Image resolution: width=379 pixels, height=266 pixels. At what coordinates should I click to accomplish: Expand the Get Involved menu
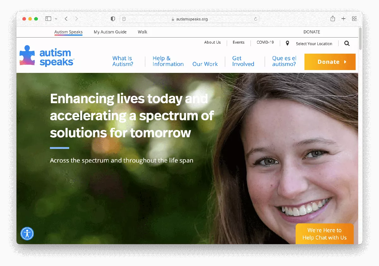(243, 61)
